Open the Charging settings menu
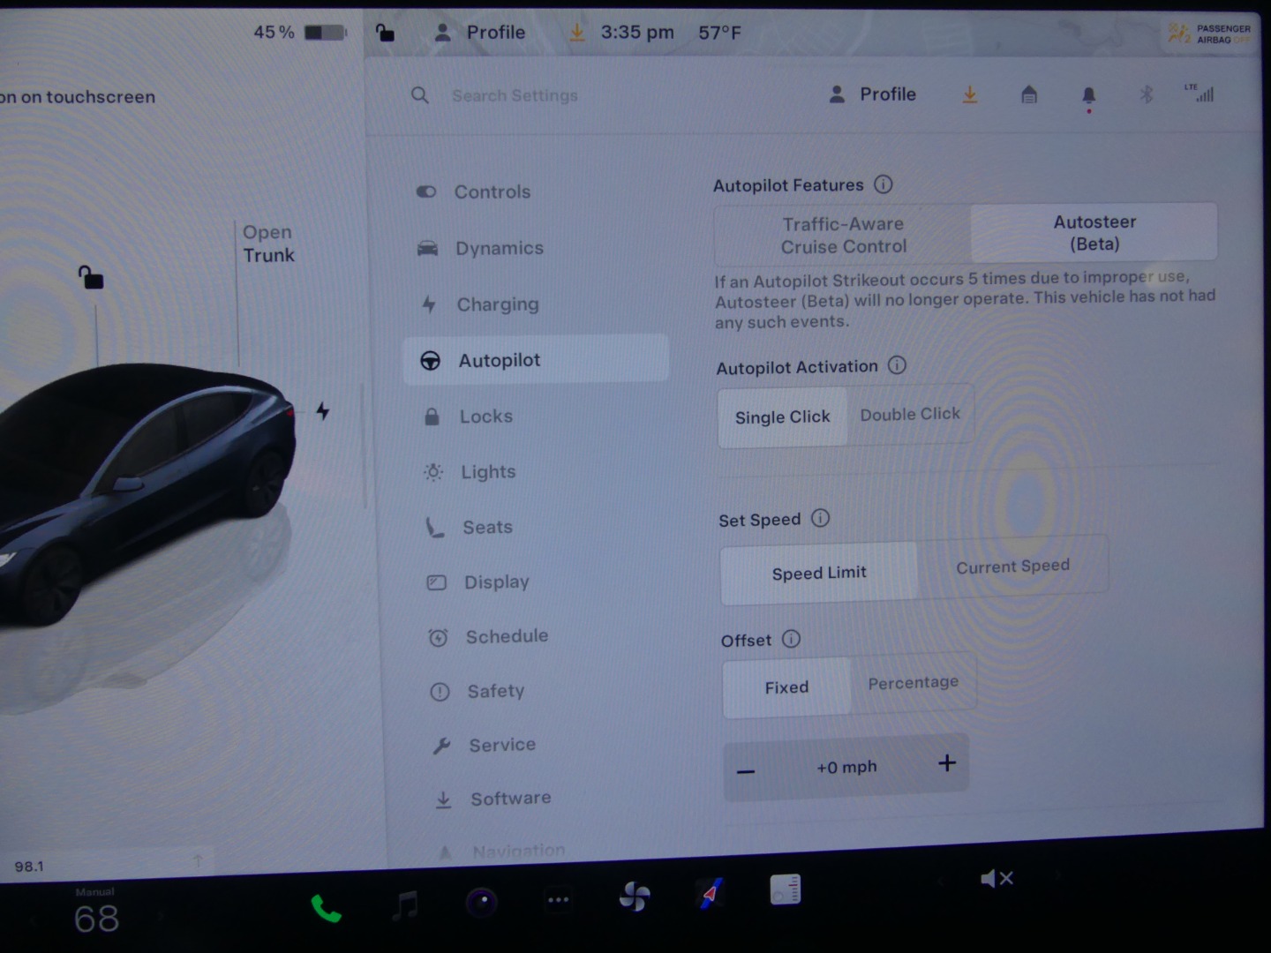 click(x=497, y=304)
